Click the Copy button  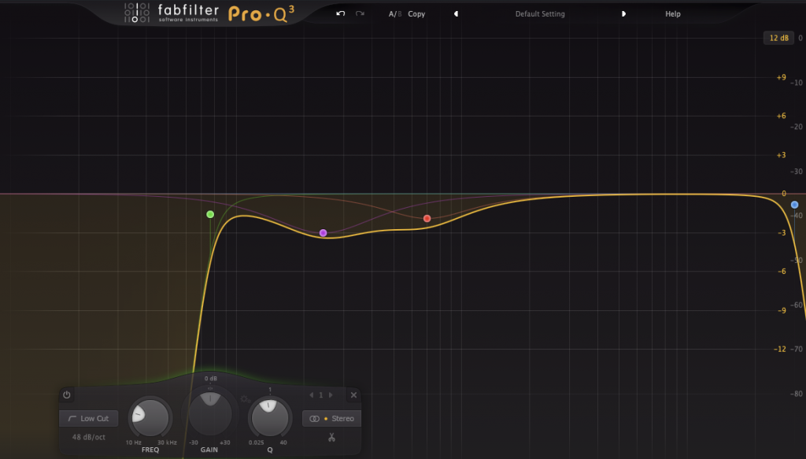tap(416, 14)
